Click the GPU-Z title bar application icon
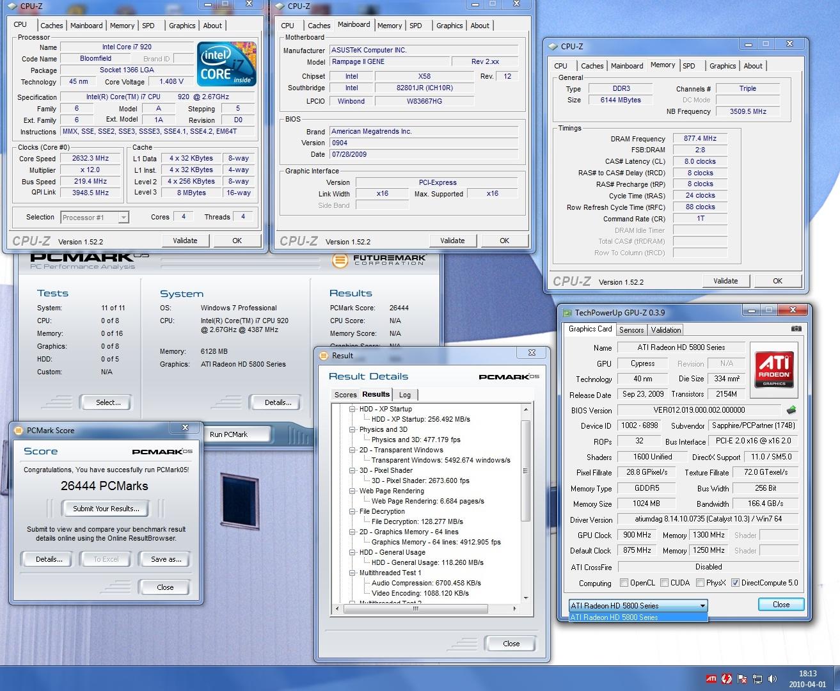The width and height of the screenshot is (840, 691). [x=567, y=312]
